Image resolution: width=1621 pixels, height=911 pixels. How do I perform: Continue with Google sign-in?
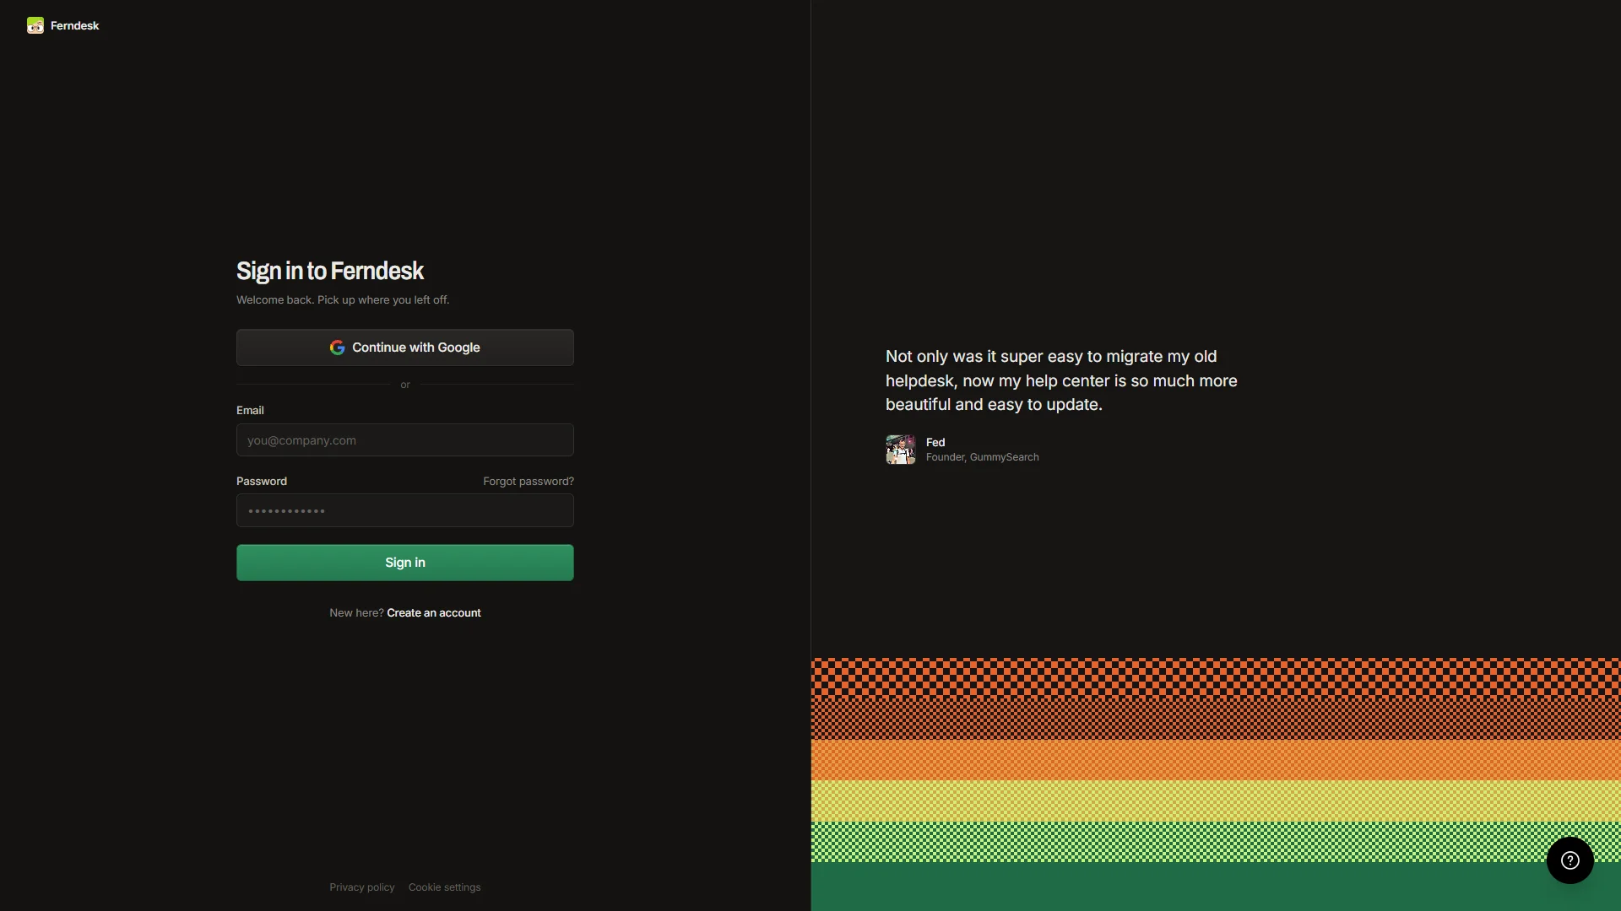[x=405, y=348]
